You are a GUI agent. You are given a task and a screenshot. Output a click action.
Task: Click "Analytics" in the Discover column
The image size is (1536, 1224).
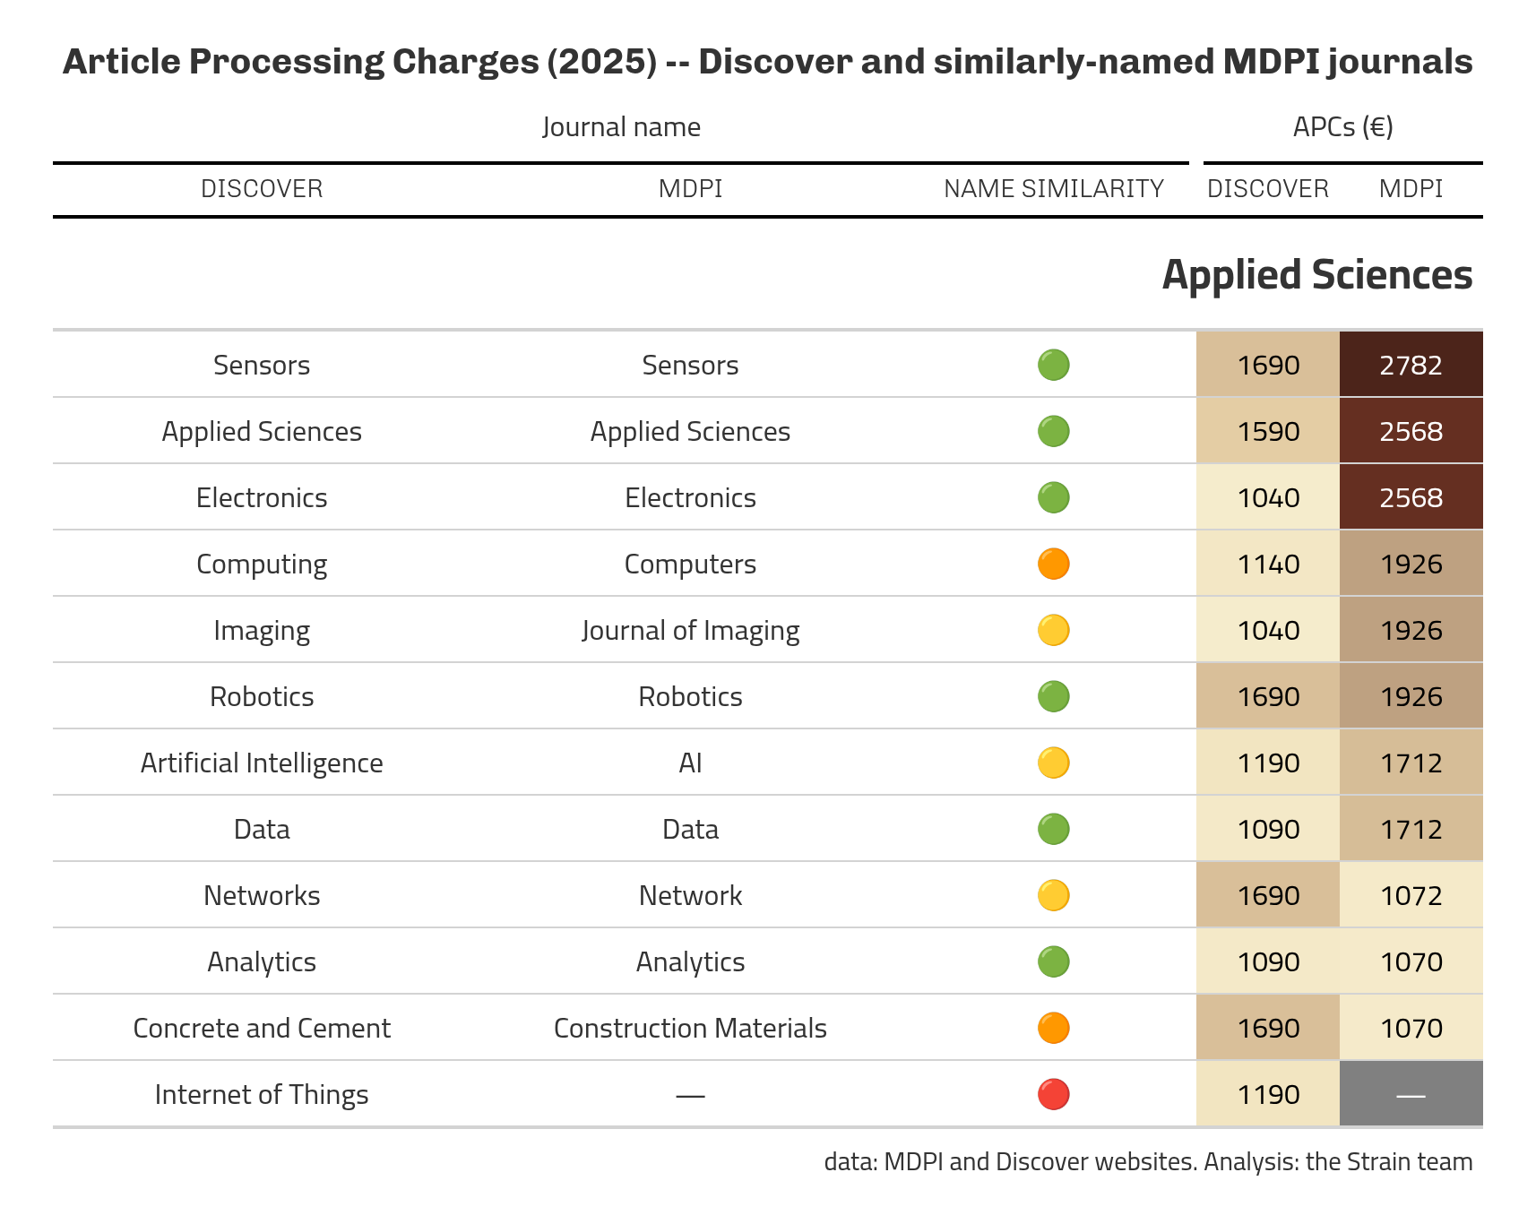(x=262, y=962)
